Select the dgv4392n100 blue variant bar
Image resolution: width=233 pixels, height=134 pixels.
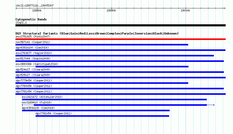click(120, 50)
